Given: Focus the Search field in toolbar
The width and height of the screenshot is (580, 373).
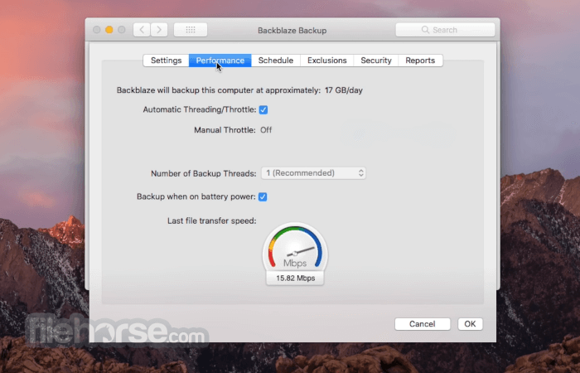Looking at the screenshot, I should pos(446,30).
